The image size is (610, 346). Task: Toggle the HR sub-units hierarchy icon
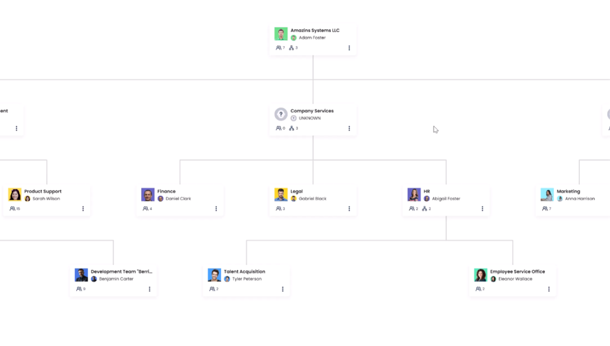426,209
